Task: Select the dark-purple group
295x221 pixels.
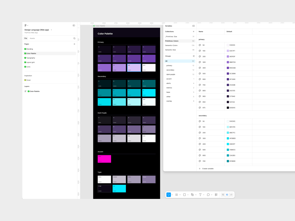Action: coord(180,75)
